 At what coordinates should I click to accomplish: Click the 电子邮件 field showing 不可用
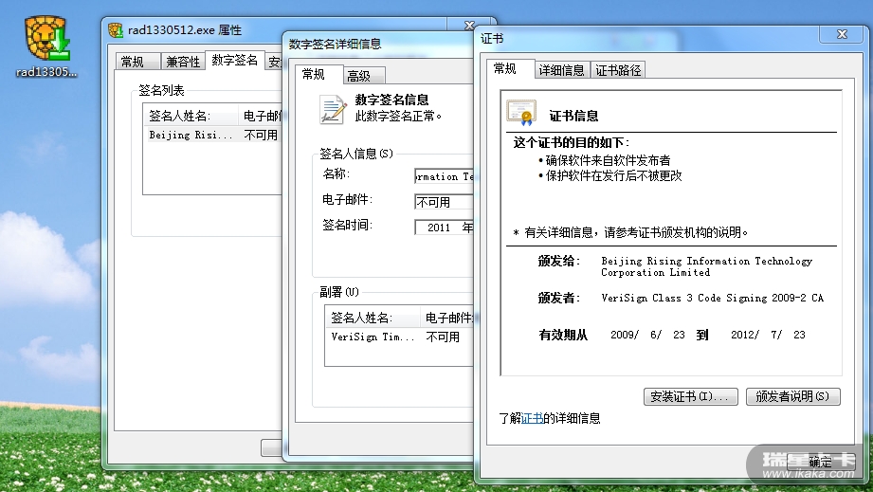pyautogui.click(x=444, y=202)
